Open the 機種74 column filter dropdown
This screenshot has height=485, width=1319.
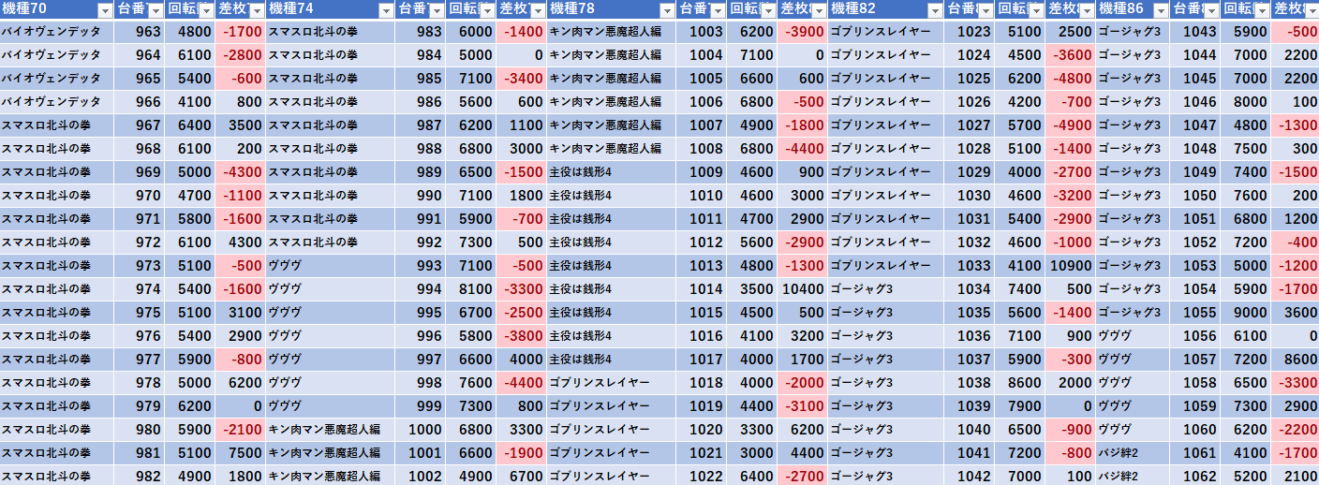point(385,10)
